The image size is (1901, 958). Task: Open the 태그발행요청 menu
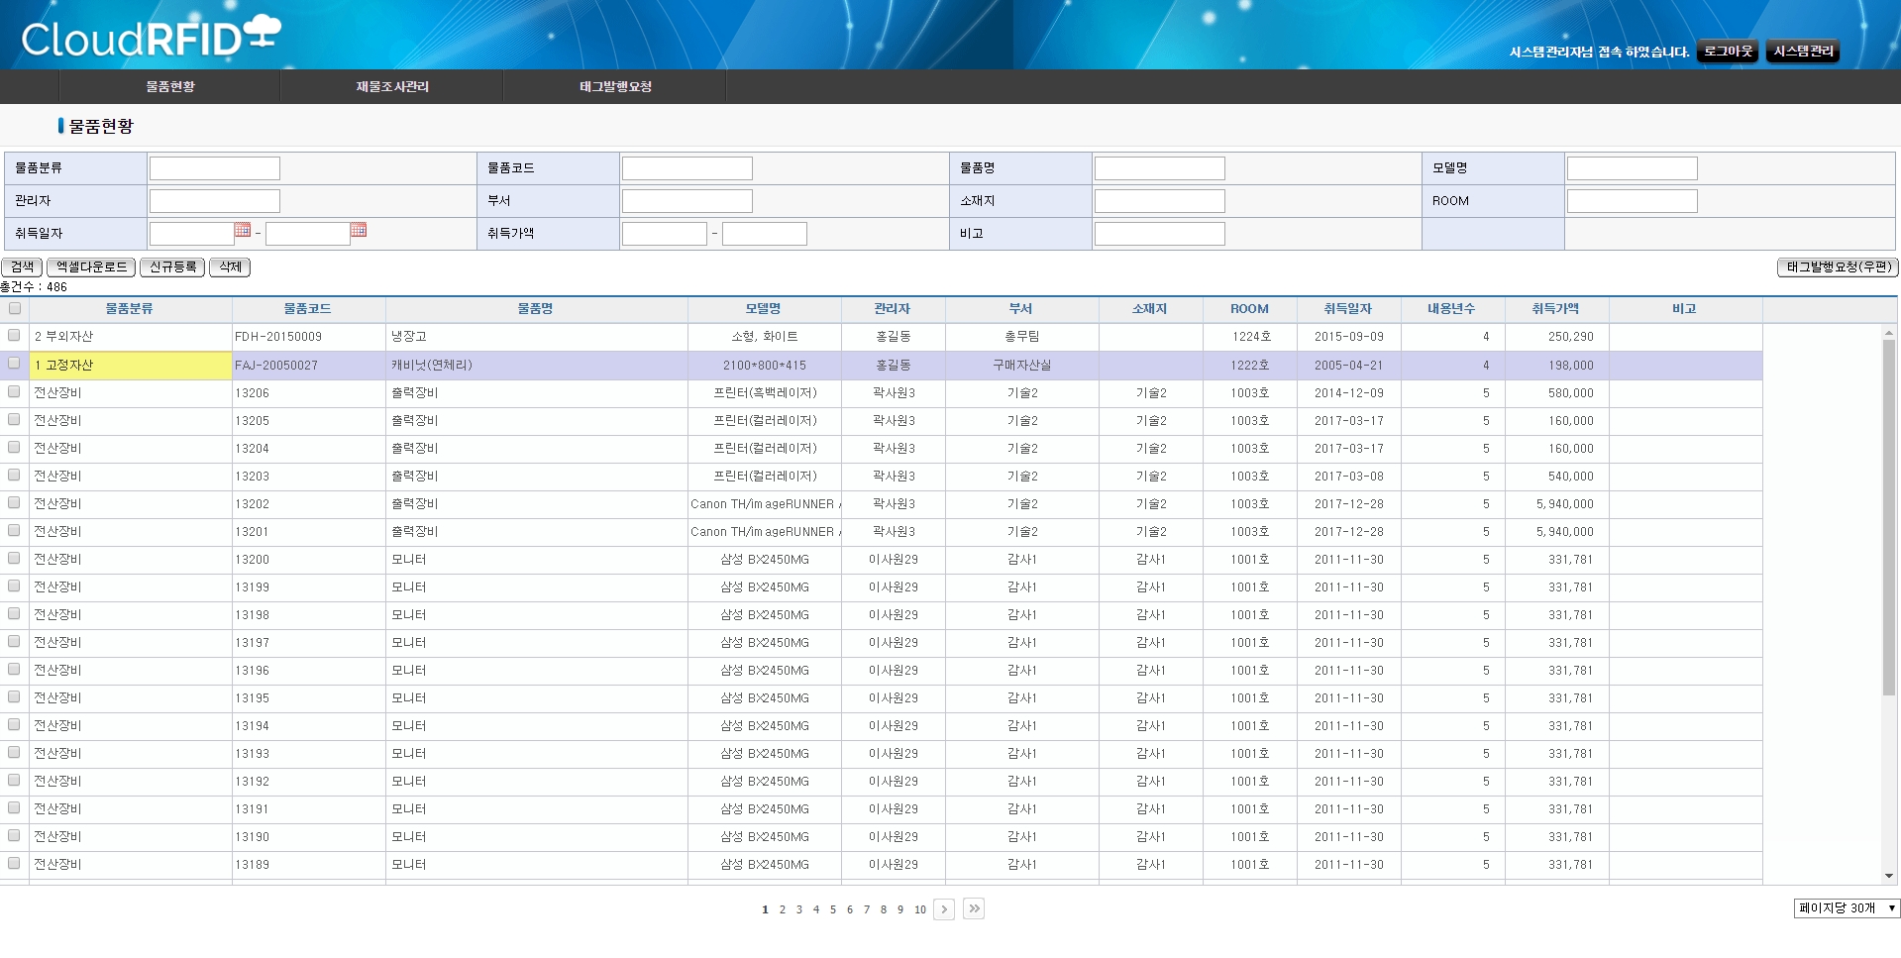tap(615, 87)
